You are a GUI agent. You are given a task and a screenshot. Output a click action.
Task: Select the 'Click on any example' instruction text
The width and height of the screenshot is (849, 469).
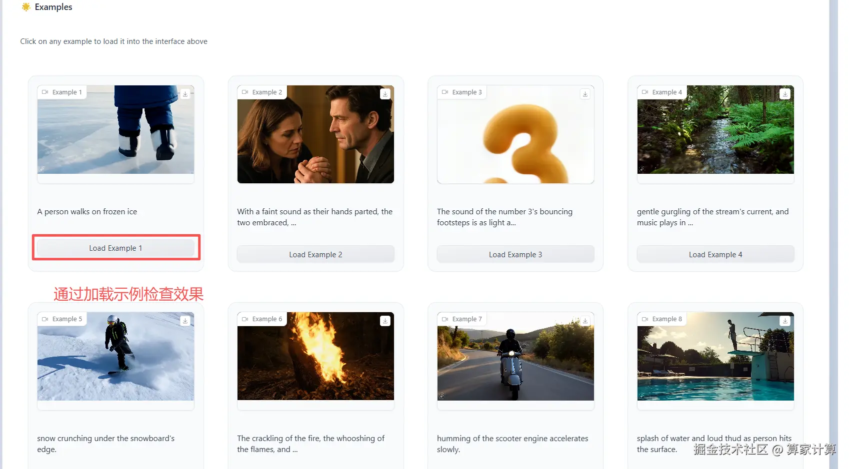point(114,41)
